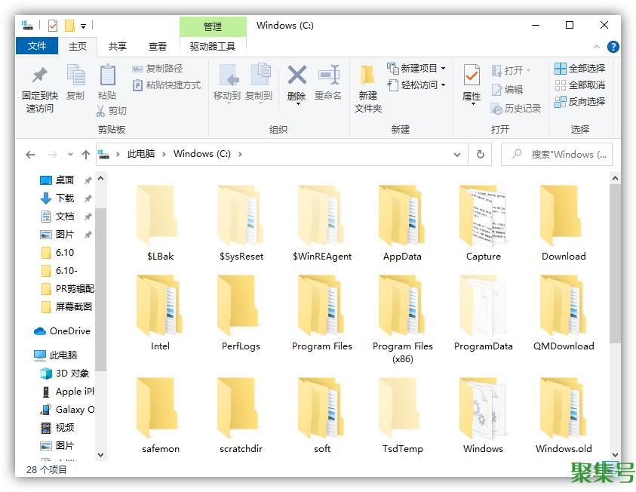Select OneDrive in the navigation pane
The width and height of the screenshot is (636, 492).
(x=62, y=331)
